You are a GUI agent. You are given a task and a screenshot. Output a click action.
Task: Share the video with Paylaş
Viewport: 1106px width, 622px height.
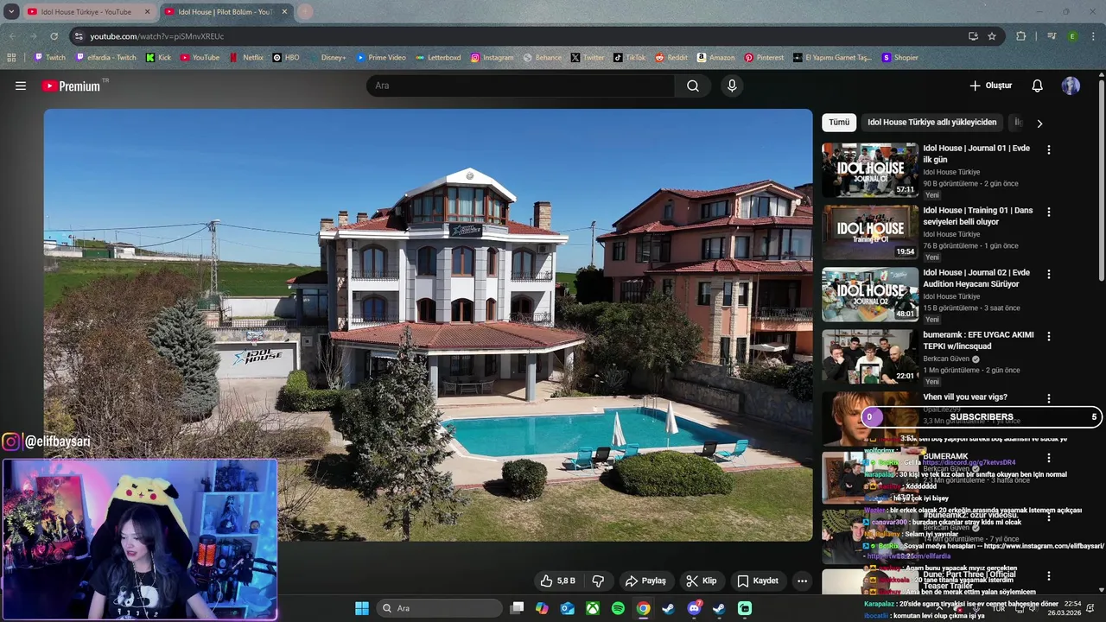pyautogui.click(x=645, y=581)
